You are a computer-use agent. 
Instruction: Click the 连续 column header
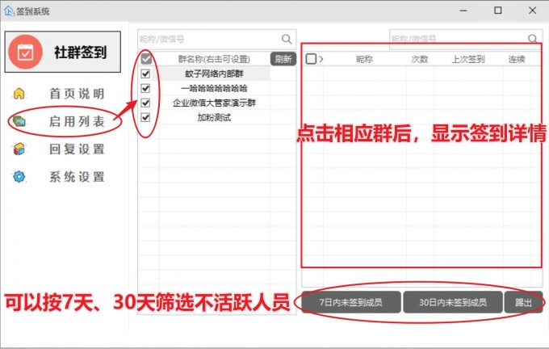[517, 59]
